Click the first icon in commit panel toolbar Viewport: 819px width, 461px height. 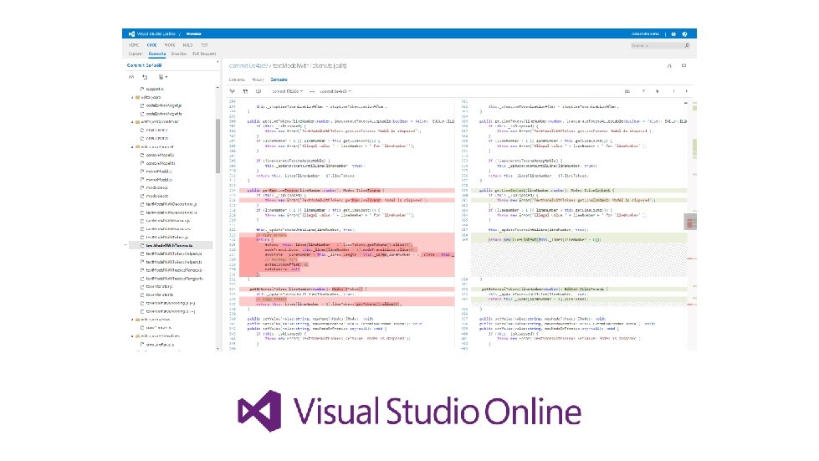click(x=131, y=77)
